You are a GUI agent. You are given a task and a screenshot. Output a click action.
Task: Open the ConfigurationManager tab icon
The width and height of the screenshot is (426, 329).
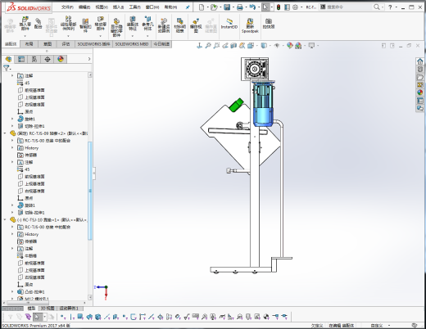(34, 59)
